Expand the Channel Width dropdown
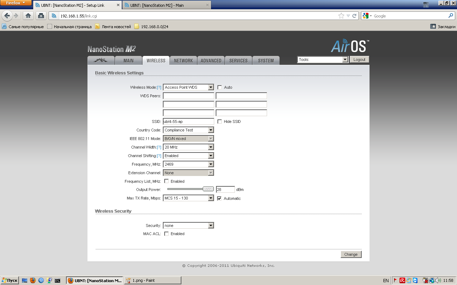This screenshot has width=457, height=285. (x=189, y=147)
